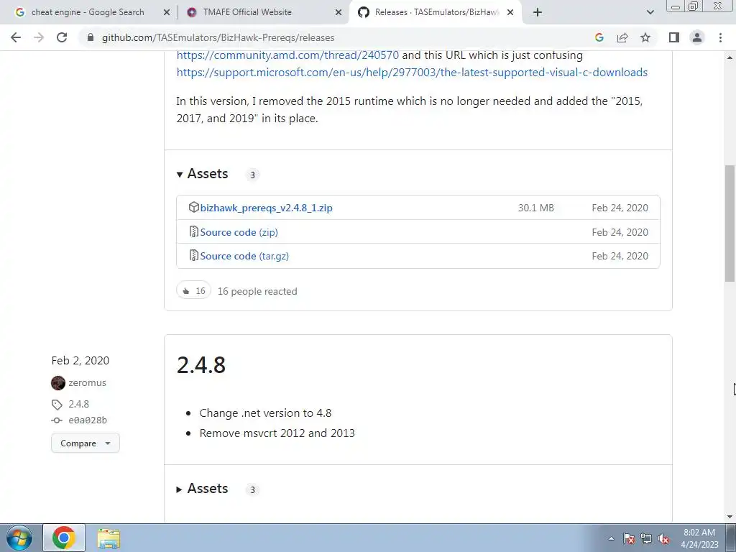Open a new browser tab

pos(538,12)
